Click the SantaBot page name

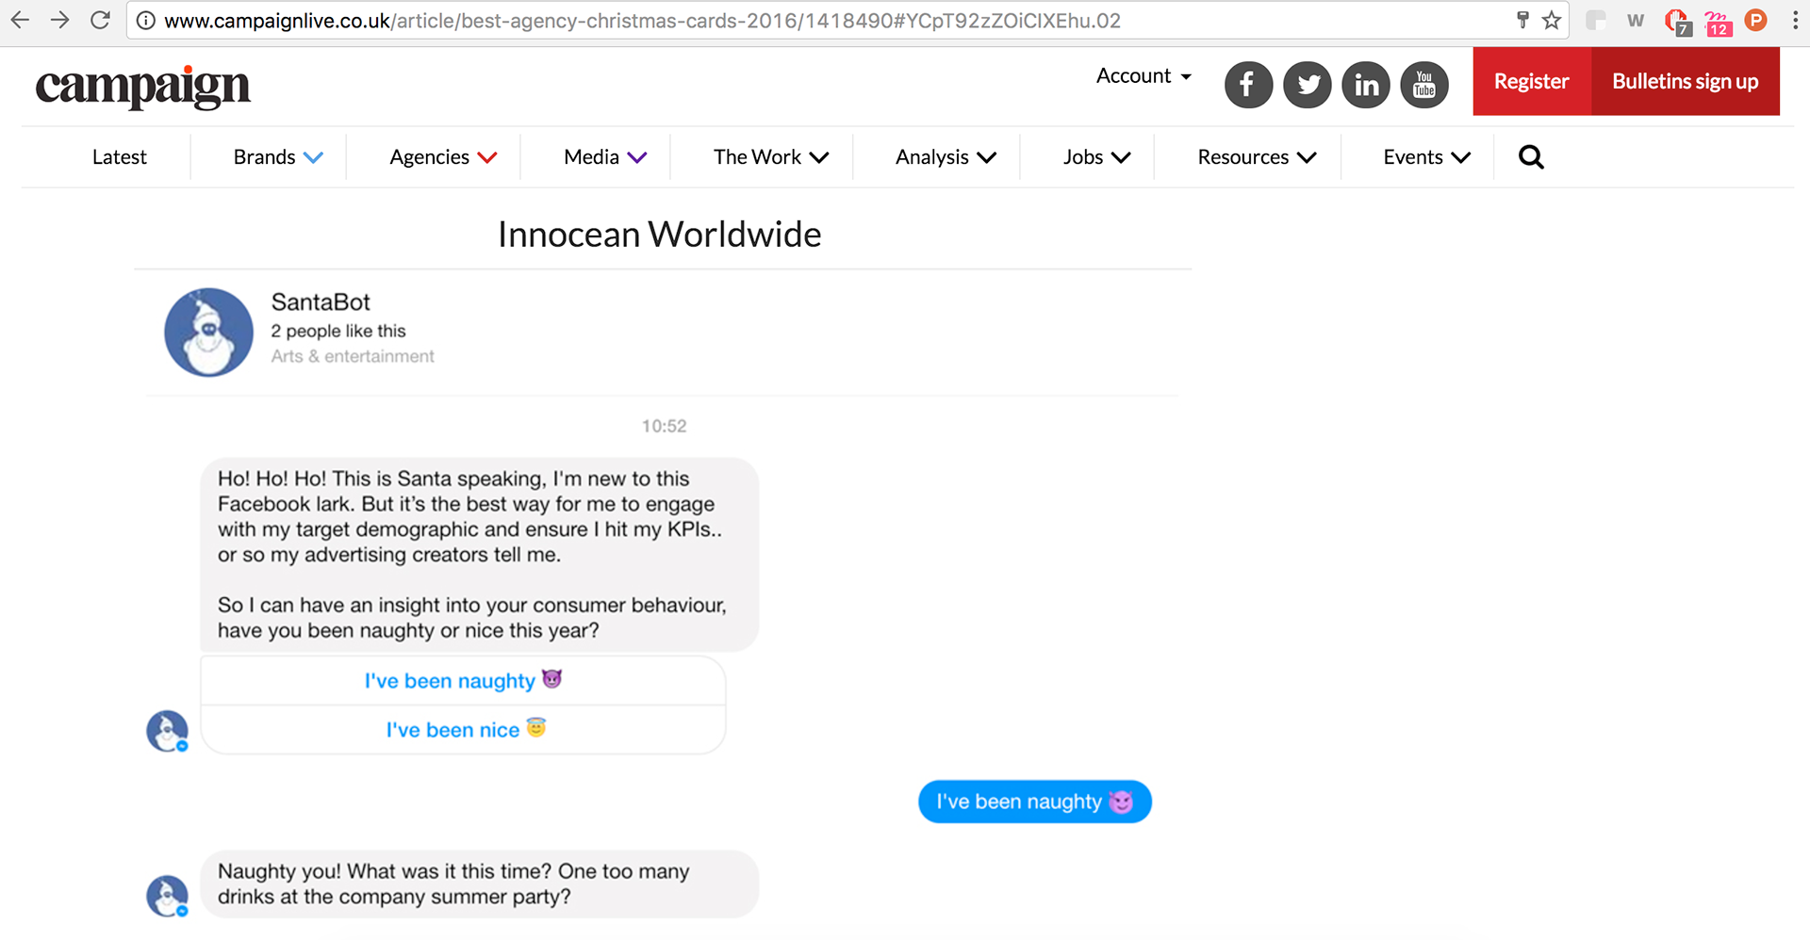pyautogui.click(x=321, y=302)
